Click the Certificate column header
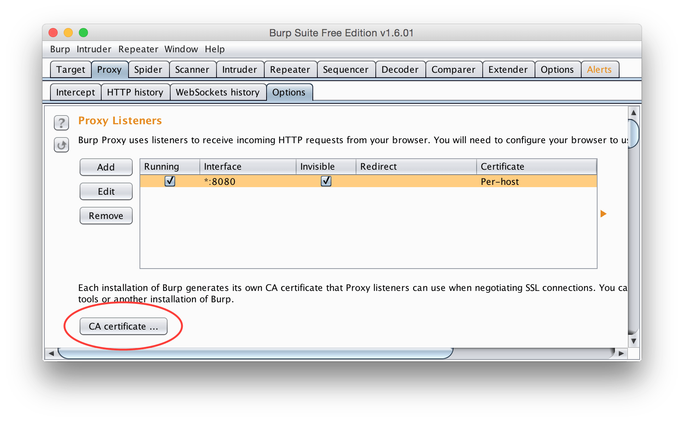Image resolution: width=684 pixels, height=422 pixels. pos(537,167)
